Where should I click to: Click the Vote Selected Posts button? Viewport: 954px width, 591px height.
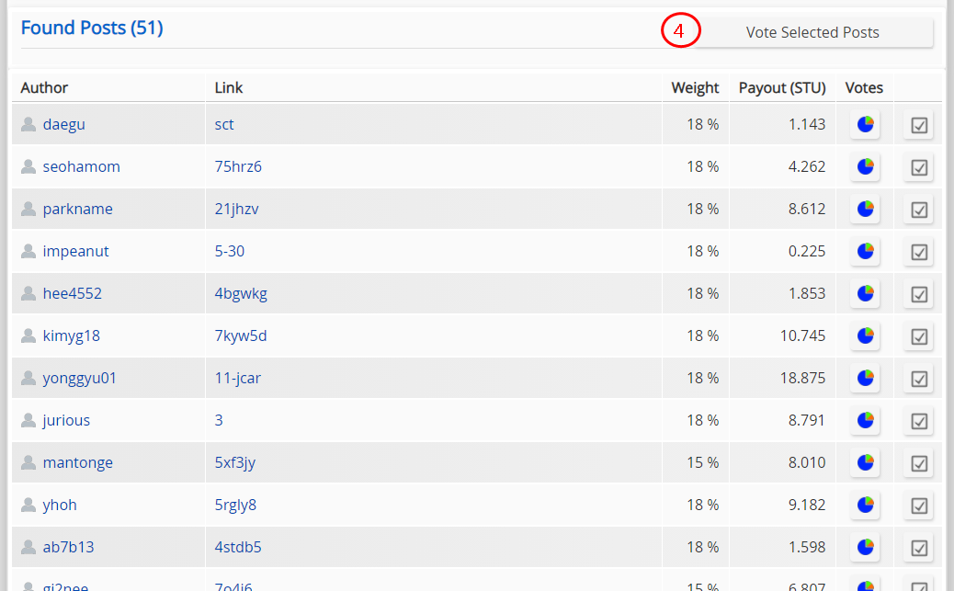(812, 32)
